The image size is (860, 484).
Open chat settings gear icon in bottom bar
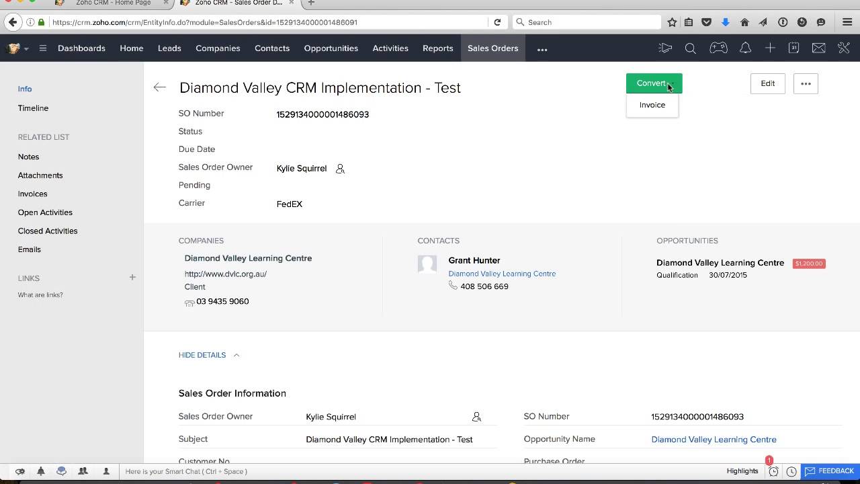coord(20,471)
